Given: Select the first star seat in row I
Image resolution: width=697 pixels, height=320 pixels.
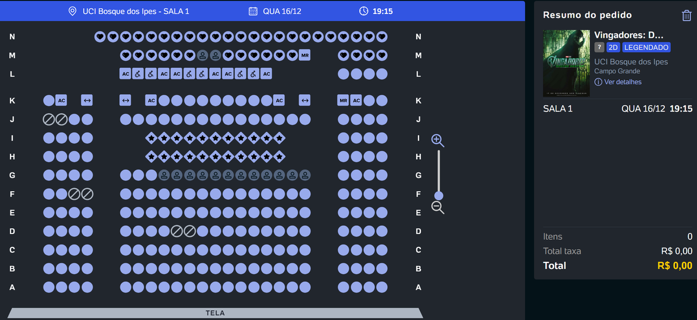Looking at the screenshot, I should pyautogui.click(x=151, y=138).
